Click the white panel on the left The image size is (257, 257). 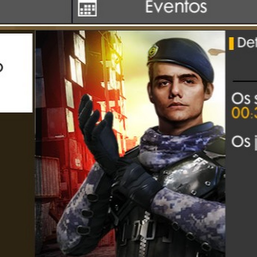16,73
